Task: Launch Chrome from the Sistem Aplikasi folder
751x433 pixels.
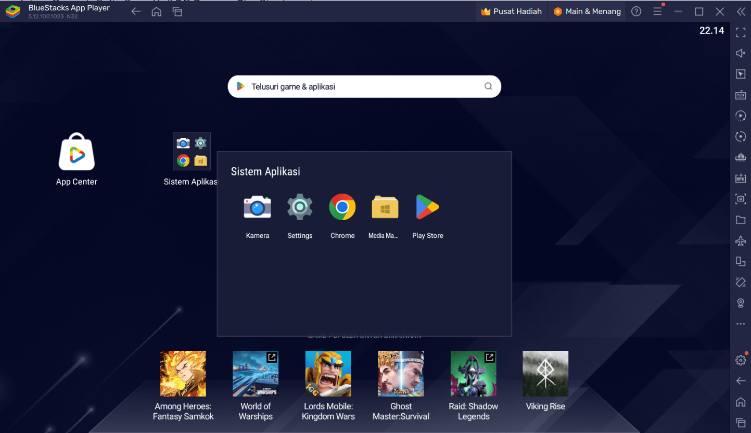Action: (342, 207)
